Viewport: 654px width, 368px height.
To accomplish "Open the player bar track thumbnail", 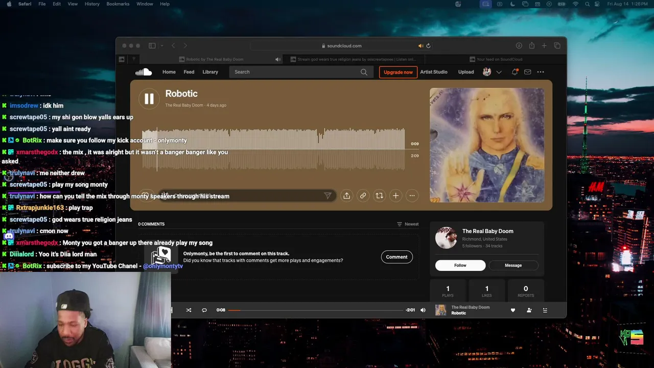I will pos(440,310).
